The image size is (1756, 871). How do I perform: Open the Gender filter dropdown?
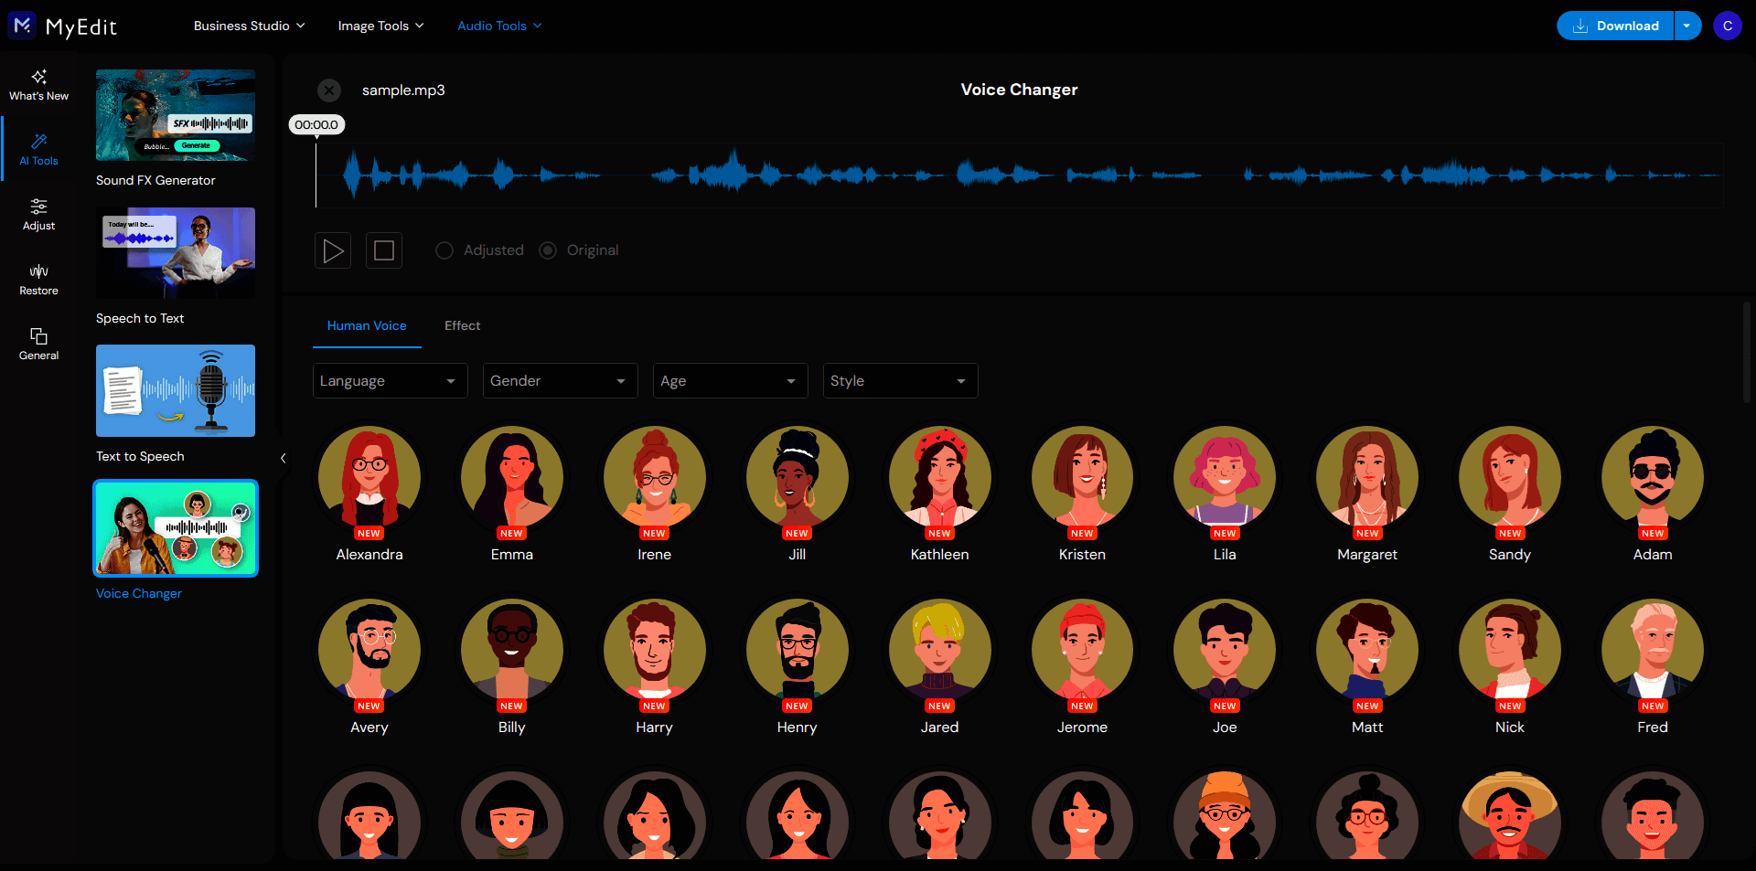pyautogui.click(x=561, y=381)
